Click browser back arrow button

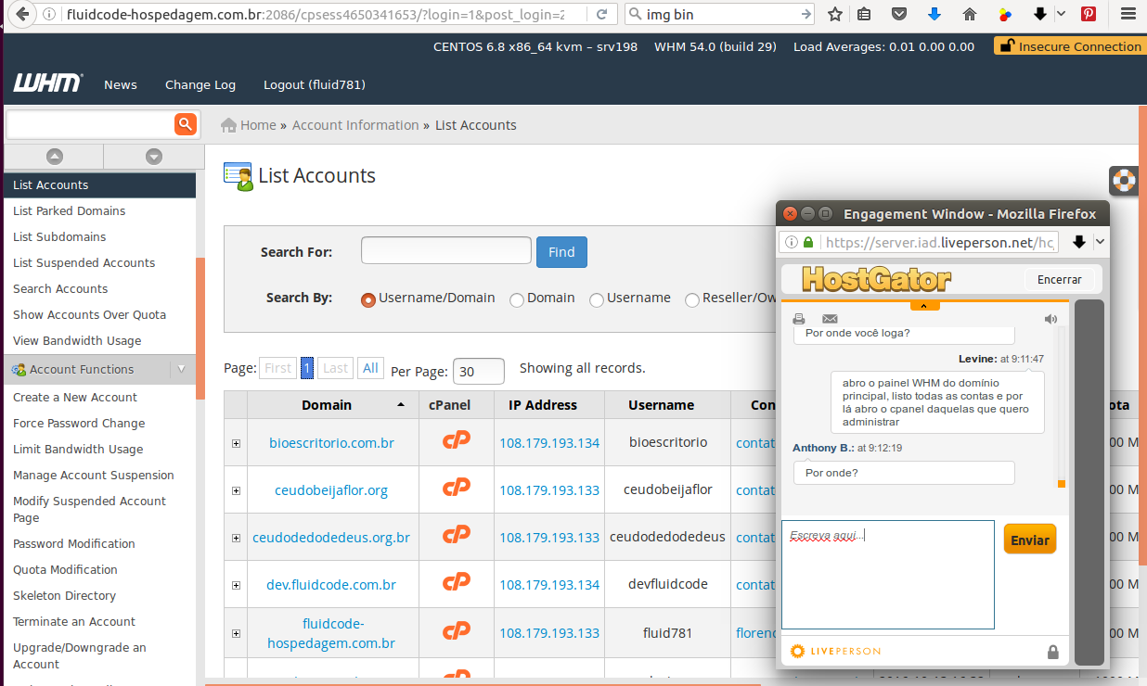click(x=21, y=14)
